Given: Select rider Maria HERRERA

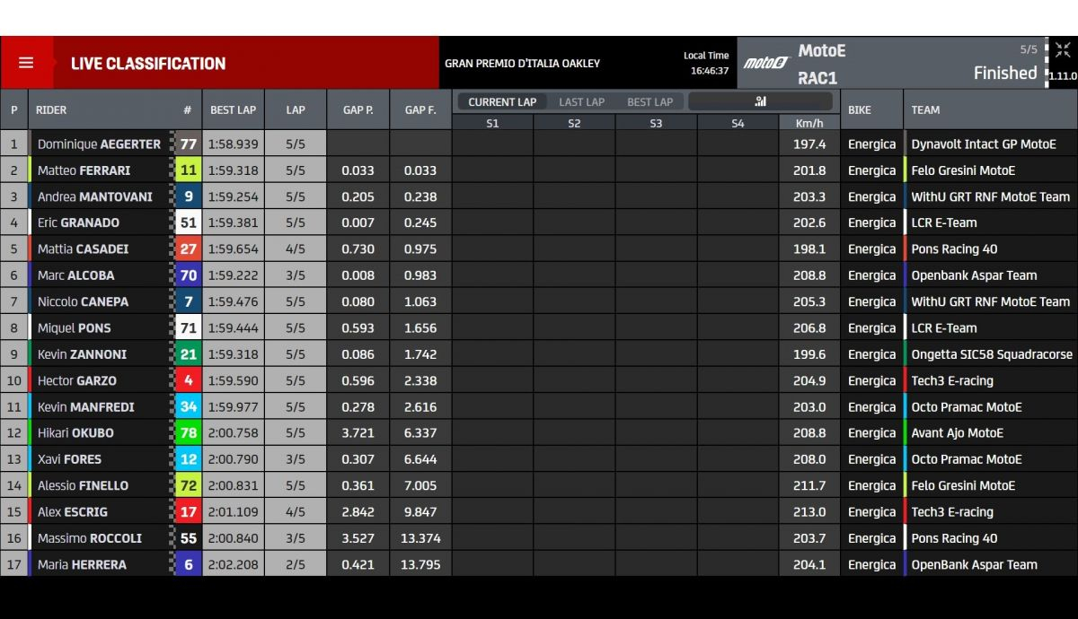Looking at the screenshot, I should pos(82,564).
